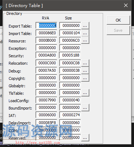The width and height of the screenshot is (134, 147).
Task: Focus the BoundImport Size field
Action: coord(70,107)
